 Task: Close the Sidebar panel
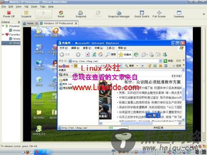[19, 22]
